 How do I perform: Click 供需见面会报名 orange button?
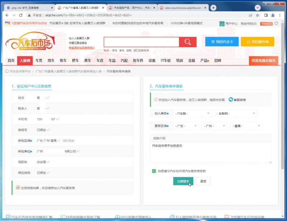pyautogui.click(x=263, y=60)
